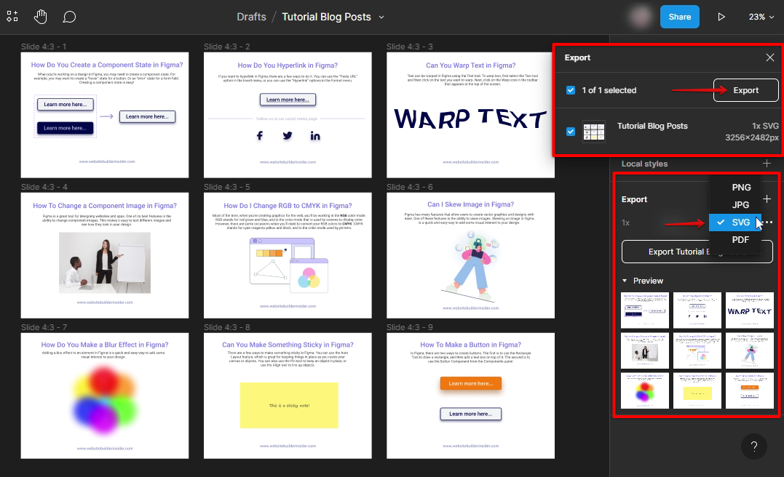
Task: Click the Drafts breadcrumb link
Action: tap(251, 17)
